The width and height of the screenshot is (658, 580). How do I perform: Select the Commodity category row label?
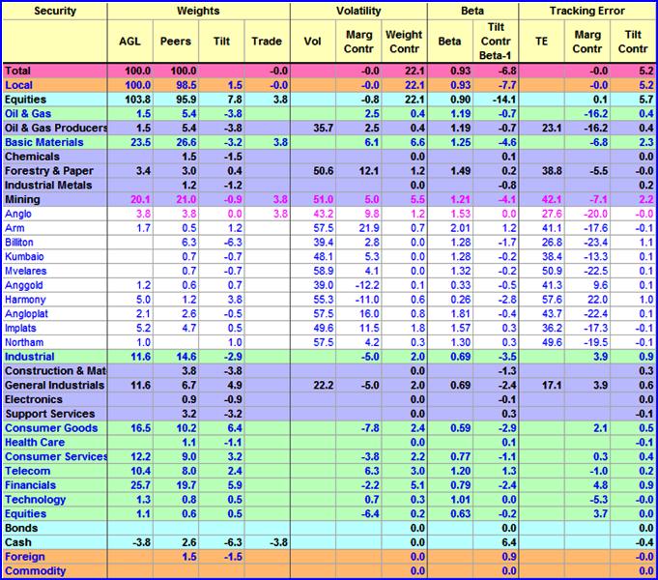pyautogui.click(x=35, y=571)
